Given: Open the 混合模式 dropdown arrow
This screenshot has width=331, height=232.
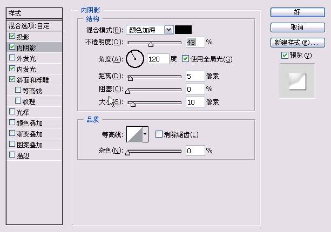Looking at the screenshot, I should point(168,30).
